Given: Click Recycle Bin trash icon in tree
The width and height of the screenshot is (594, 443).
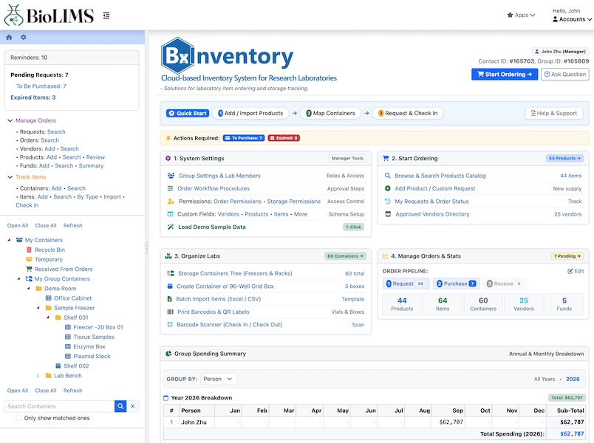Looking at the screenshot, I should (x=29, y=250).
